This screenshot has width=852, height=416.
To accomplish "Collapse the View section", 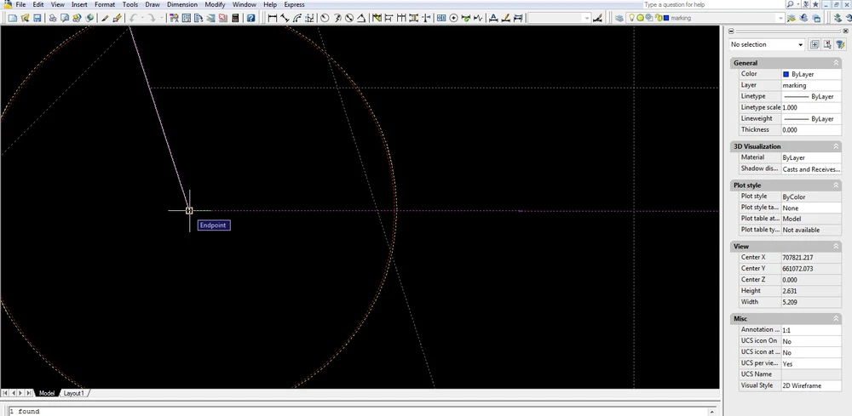I will tap(836, 246).
